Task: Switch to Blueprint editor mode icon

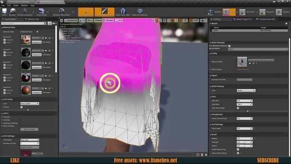Action: pyautogui.click(x=262, y=12)
